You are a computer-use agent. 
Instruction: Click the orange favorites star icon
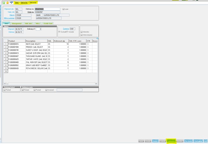[7, 2]
